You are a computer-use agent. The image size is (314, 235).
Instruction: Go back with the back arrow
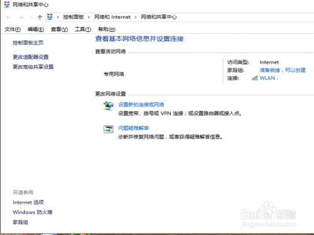click(x=9, y=18)
